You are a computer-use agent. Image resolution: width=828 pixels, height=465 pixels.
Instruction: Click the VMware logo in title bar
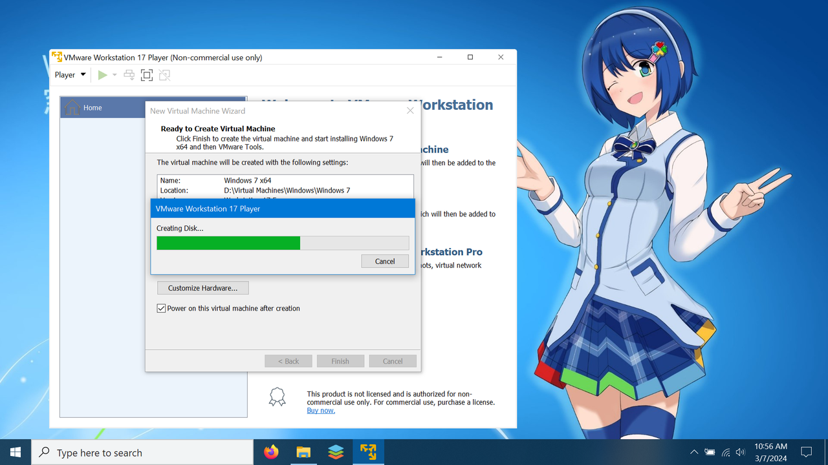pos(57,57)
